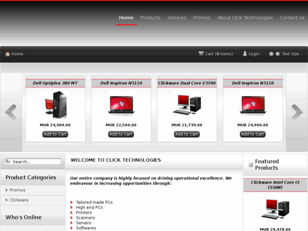Viewport: 308px width, 231px height.
Task: Click the Printers list item
Action: pos(84,212)
